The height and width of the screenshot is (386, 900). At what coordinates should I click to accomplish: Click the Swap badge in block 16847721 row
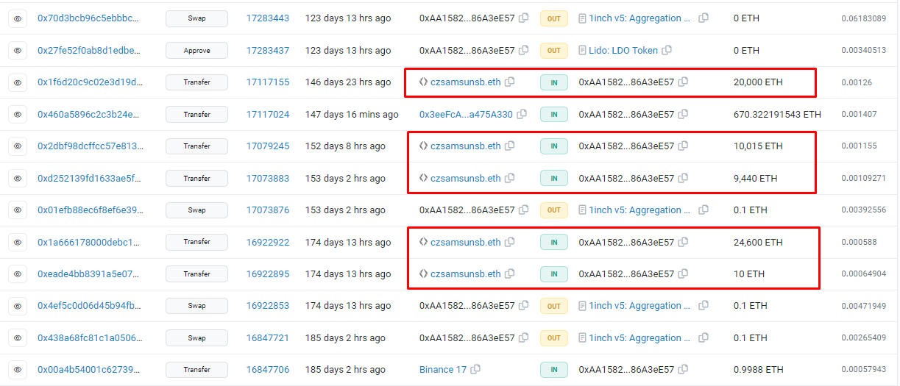click(x=196, y=338)
